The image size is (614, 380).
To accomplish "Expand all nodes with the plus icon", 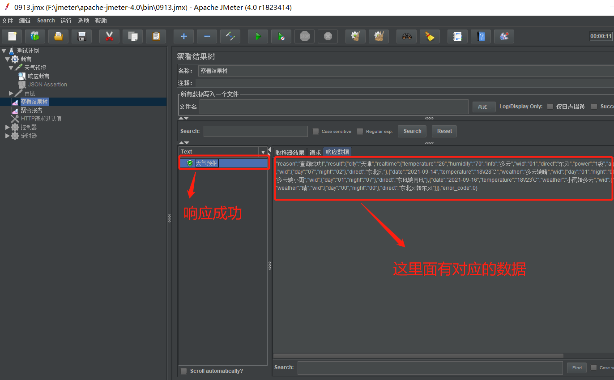I will pyautogui.click(x=183, y=36).
